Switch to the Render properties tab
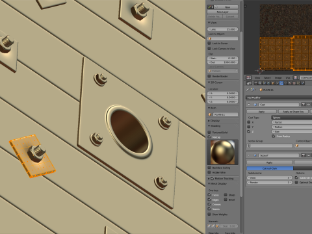Screen dimensions: 312x234 [256, 83]
